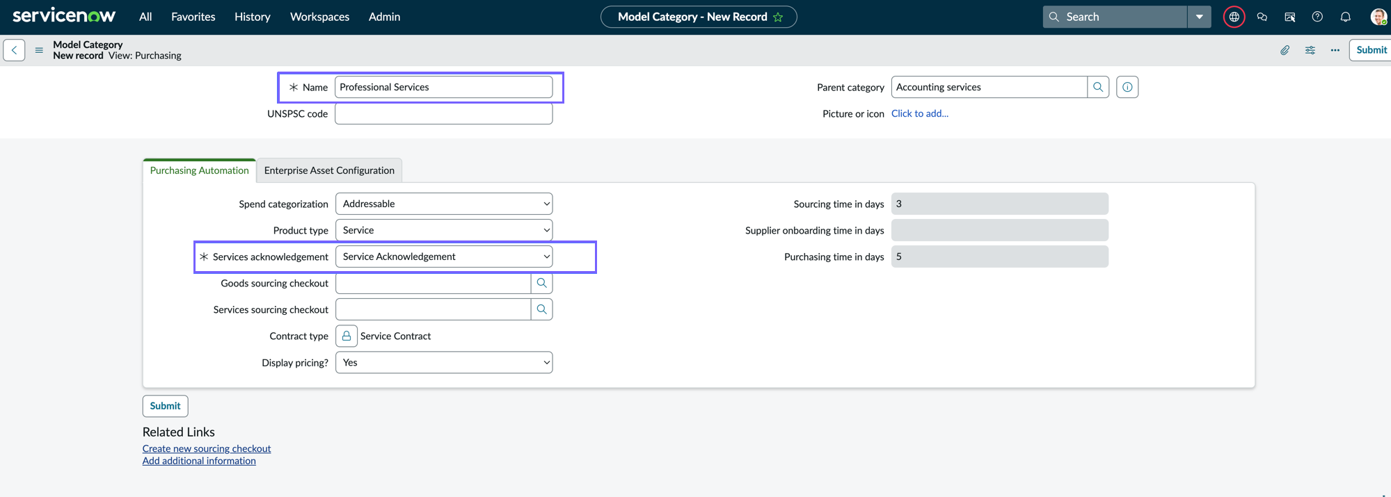Look up Services sourcing checkout magnifier icon
Viewport: 1391px width, 497px height.
(541, 309)
